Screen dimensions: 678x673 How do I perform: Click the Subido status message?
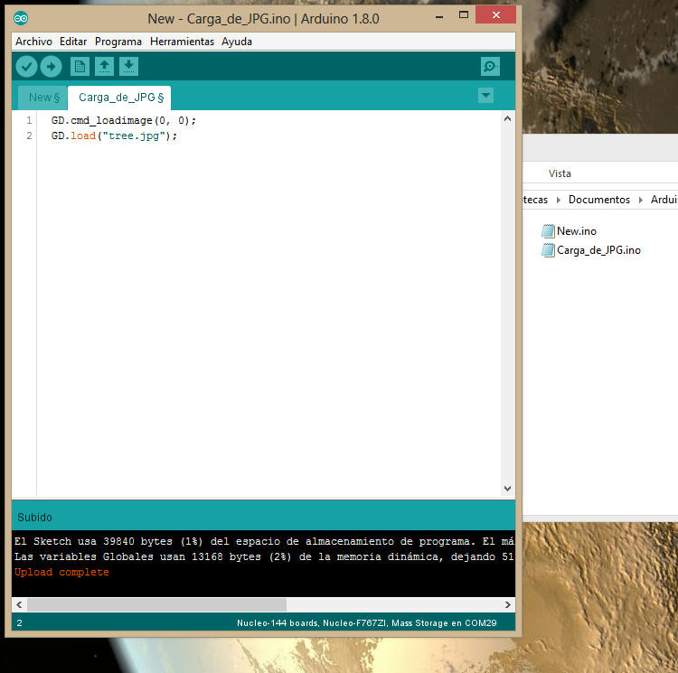[34, 517]
